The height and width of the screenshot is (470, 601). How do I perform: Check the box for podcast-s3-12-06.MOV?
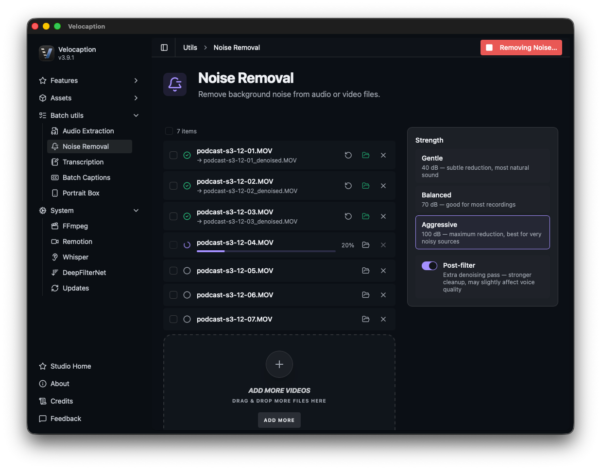tap(173, 295)
